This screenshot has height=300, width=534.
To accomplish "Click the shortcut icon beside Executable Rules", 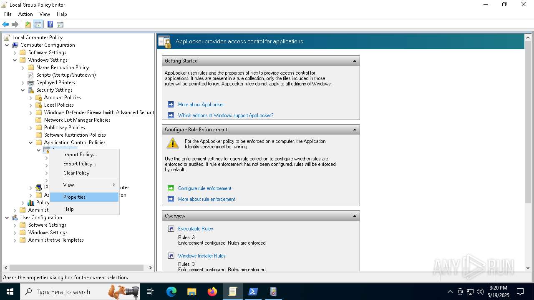I will 171,229.
